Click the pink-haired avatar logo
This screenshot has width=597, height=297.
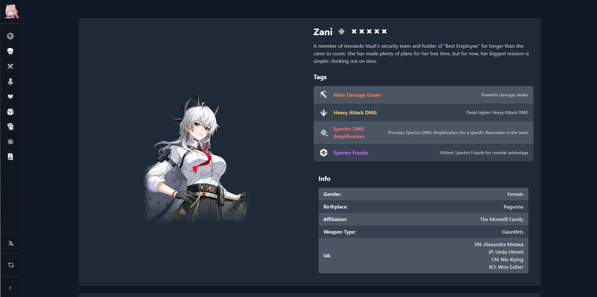12,11
